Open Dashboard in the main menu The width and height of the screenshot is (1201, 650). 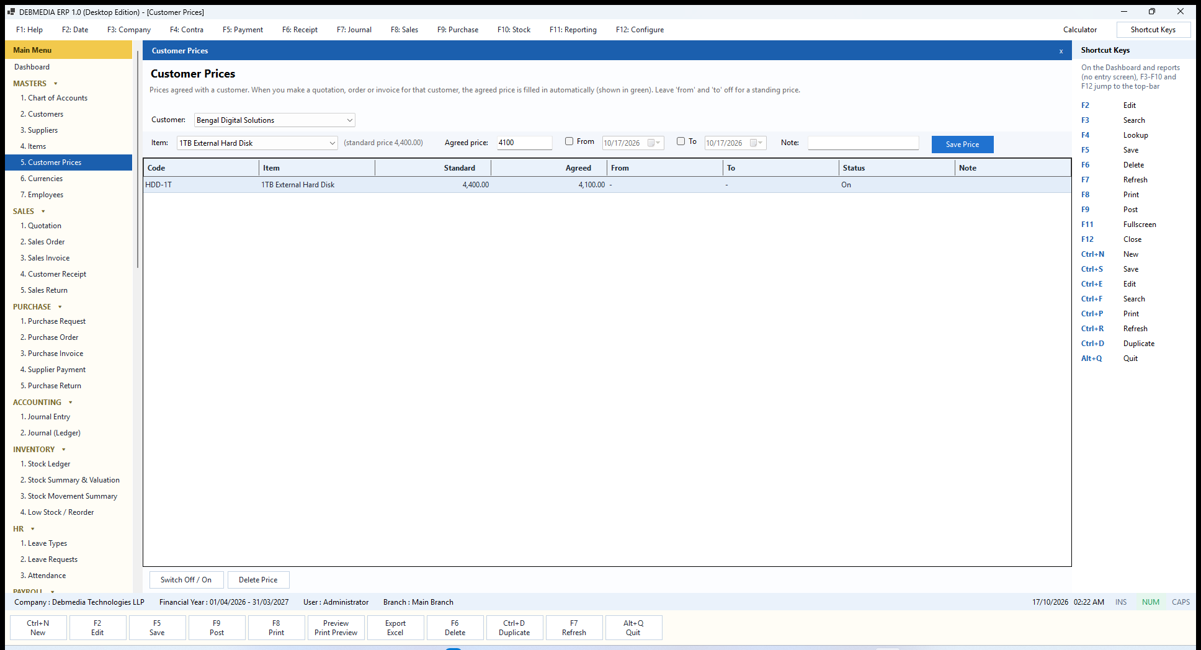pos(68,67)
